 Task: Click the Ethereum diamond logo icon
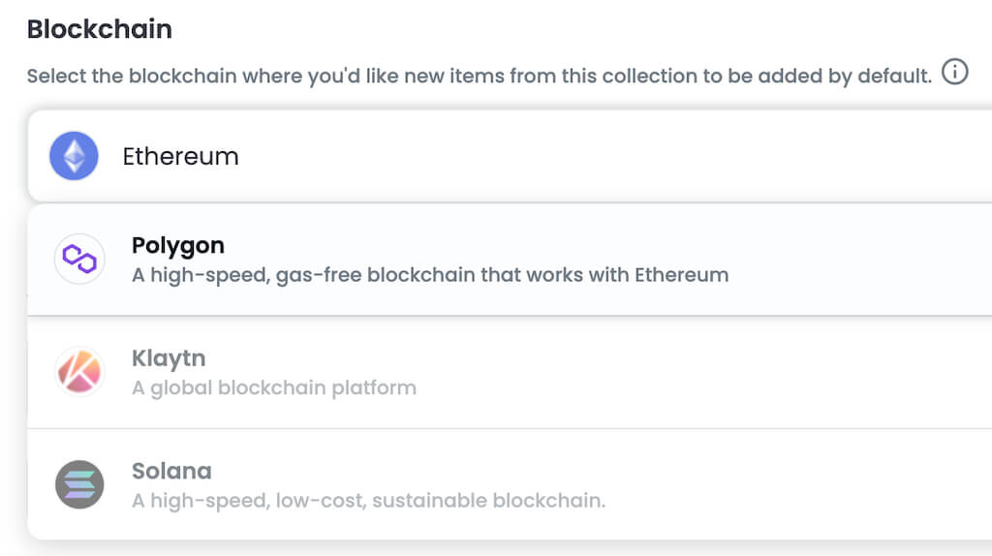click(75, 156)
